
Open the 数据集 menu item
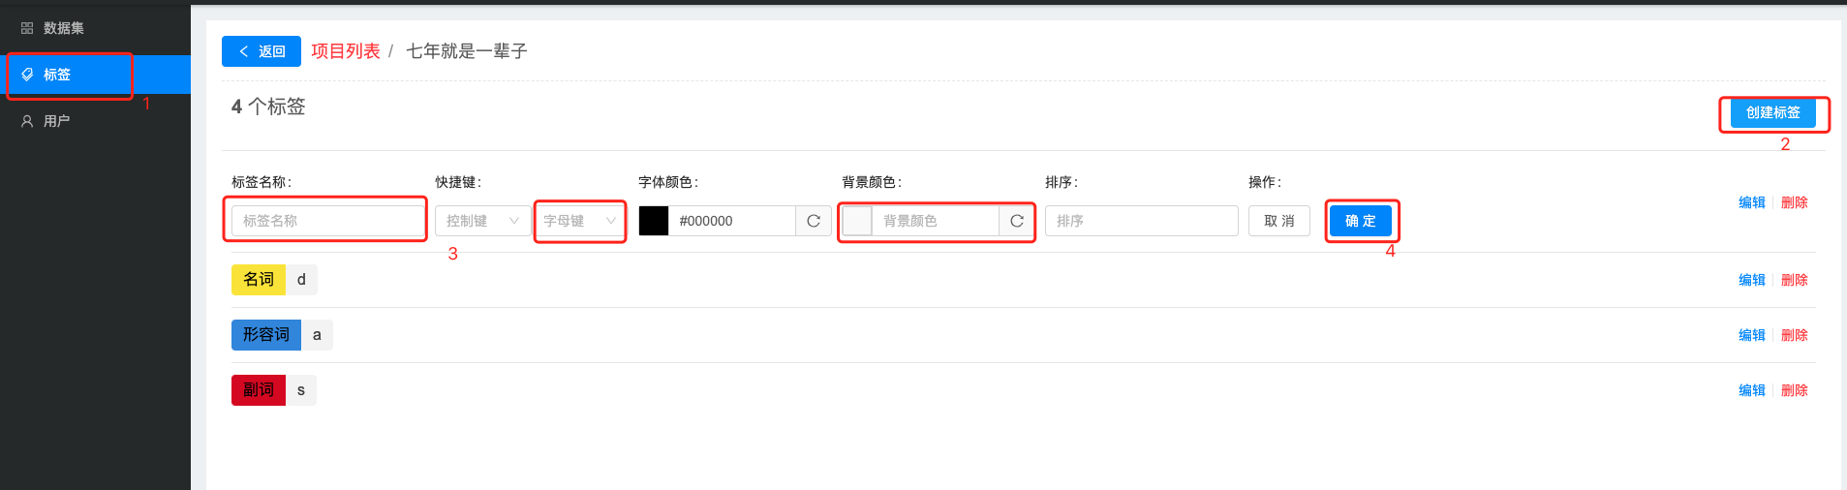pos(64,28)
